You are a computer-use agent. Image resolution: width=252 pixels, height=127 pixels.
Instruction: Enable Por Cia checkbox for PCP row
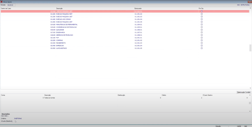point(202,38)
